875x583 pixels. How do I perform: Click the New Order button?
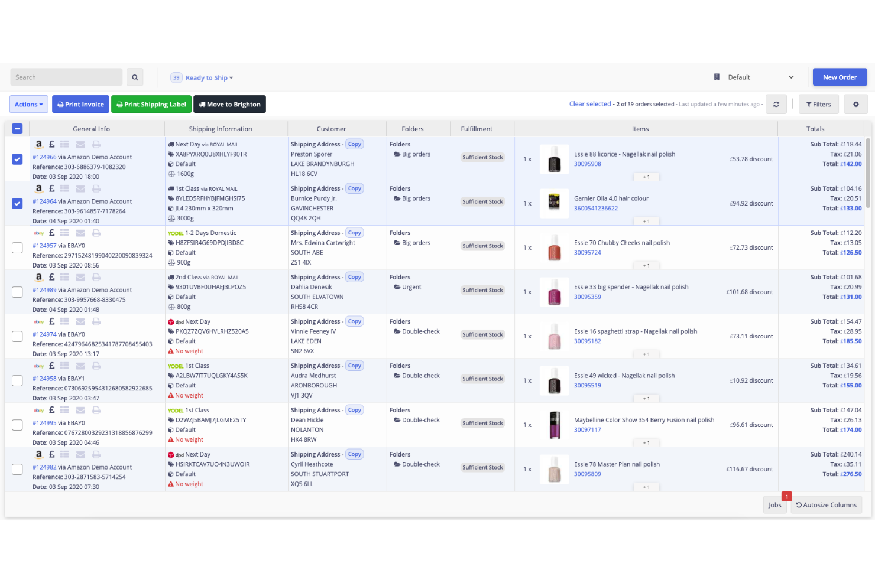coord(840,77)
